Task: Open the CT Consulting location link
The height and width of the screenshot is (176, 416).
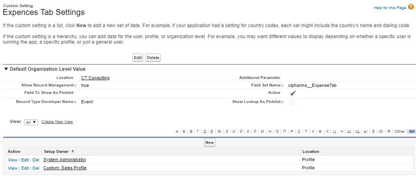Action: (x=95, y=78)
